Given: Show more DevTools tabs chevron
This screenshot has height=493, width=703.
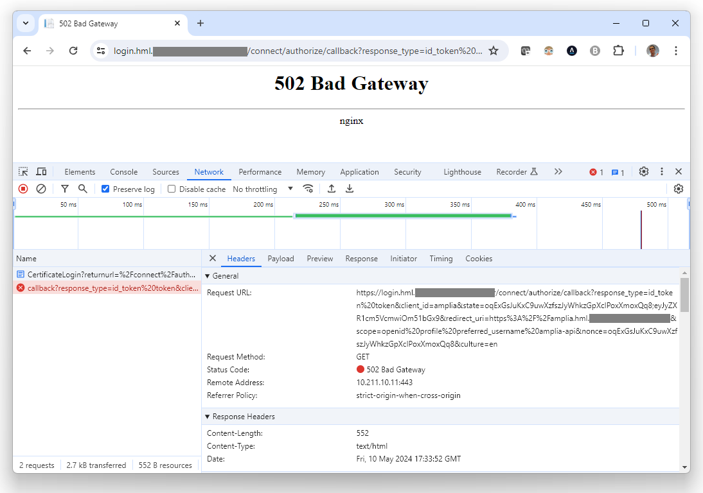Looking at the screenshot, I should pos(558,171).
